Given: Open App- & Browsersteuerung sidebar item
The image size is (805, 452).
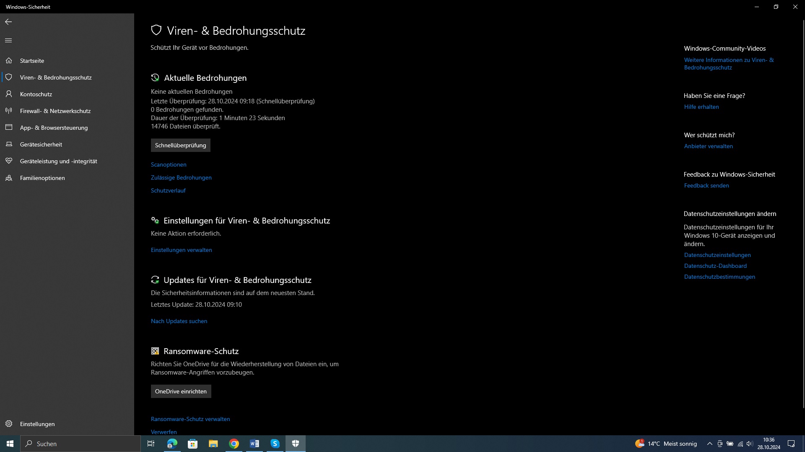Looking at the screenshot, I should click(54, 128).
